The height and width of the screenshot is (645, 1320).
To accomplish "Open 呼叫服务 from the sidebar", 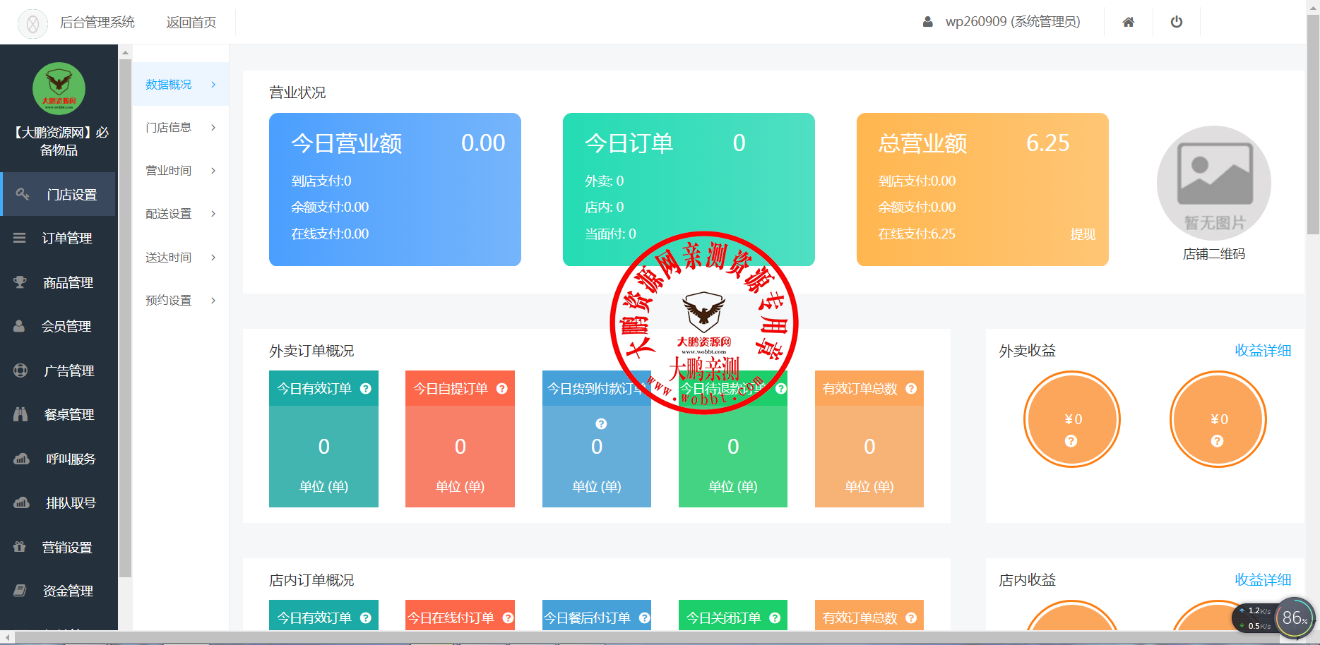I will (67, 459).
